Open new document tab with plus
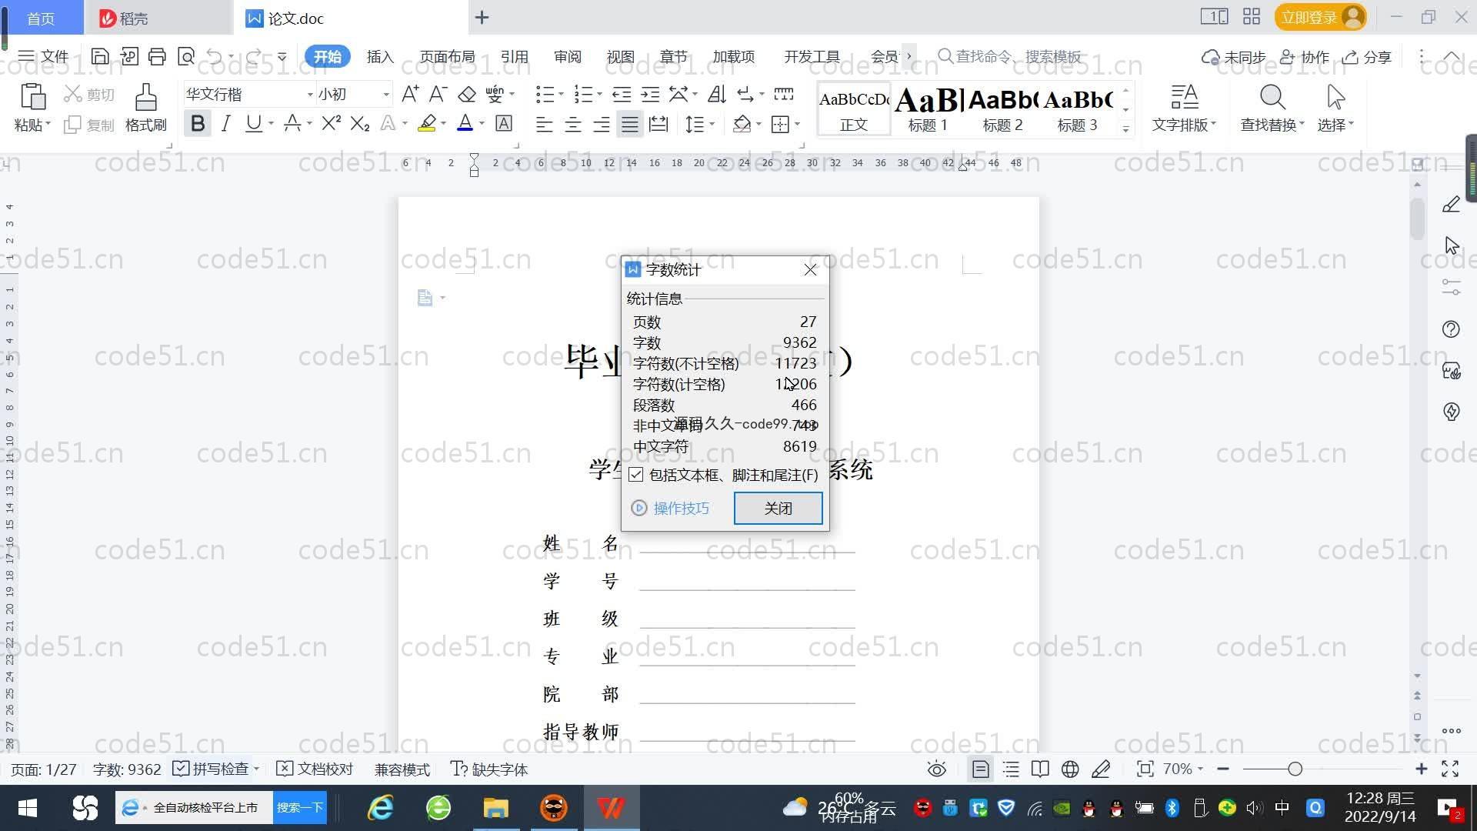Screen dimensions: 1477x831 coord(482,17)
